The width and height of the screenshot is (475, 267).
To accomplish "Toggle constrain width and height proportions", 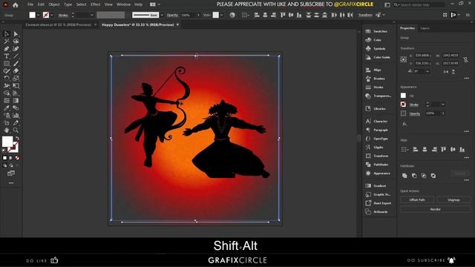I will (x=465, y=59).
